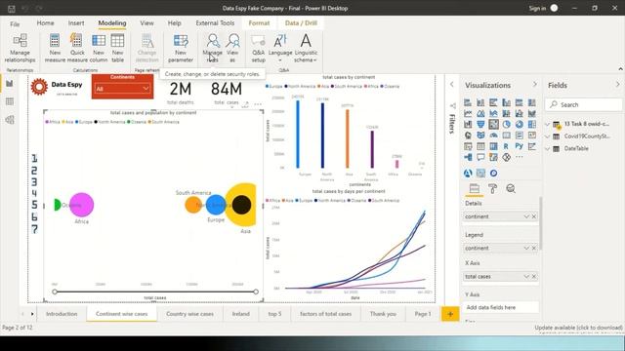Select the Map visual
Viewport: 625px width, 351px height.
(468, 136)
